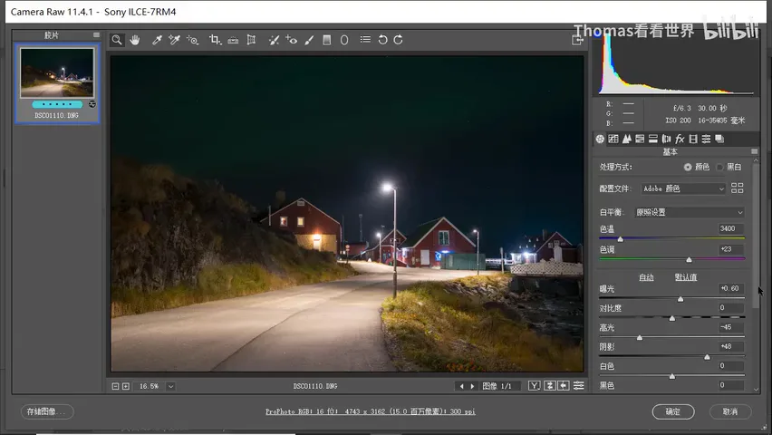Click the 曝光 exposure slider handle
772x435 pixels.
point(680,299)
